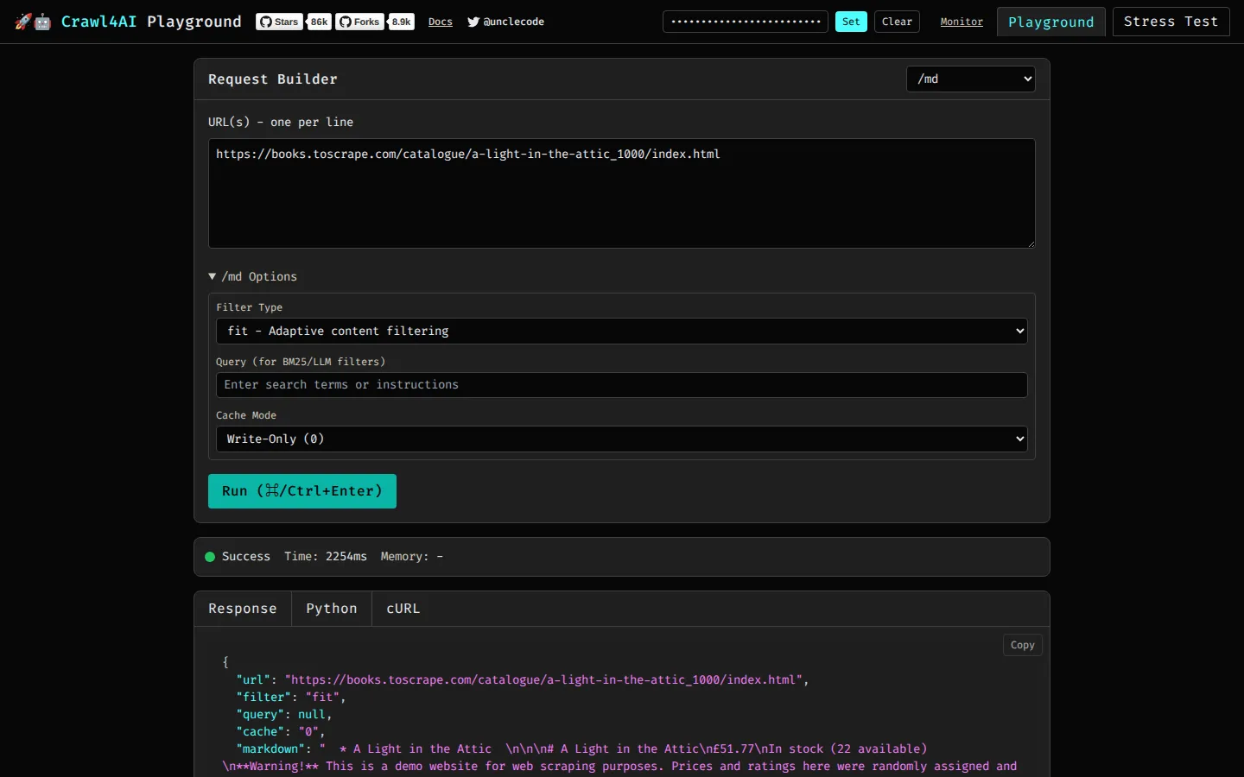Open the Cache Mode dropdown

622,439
